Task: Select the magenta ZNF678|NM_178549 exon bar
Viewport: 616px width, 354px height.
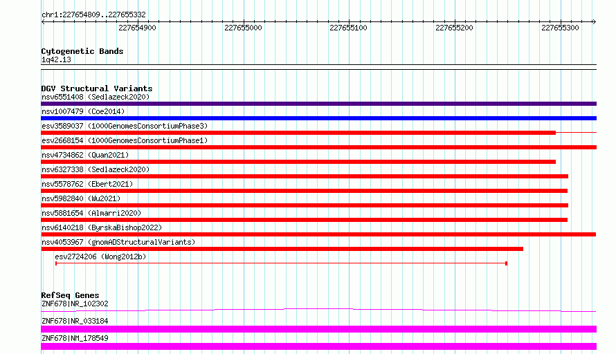Action: (318, 346)
